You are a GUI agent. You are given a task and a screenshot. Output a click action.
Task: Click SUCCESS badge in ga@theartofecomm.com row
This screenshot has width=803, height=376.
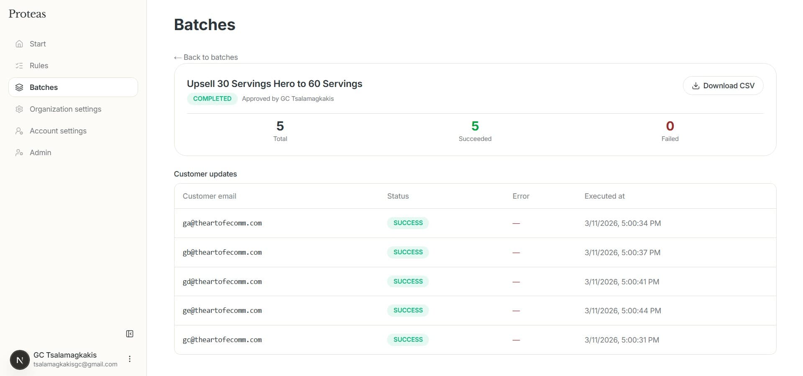click(408, 223)
